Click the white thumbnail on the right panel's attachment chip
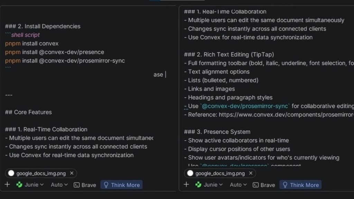This screenshot has height=199, width=354. click(190, 173)
